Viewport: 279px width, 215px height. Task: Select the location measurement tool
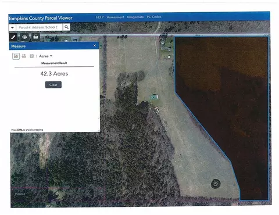[x=32, y=56]
